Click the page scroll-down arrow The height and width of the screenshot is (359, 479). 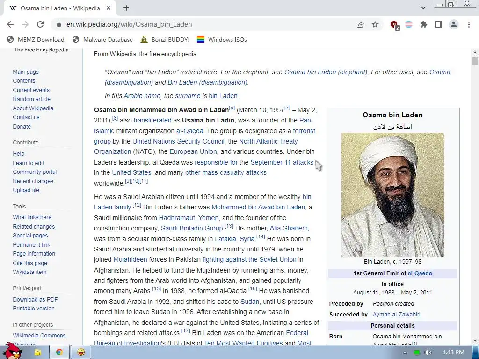point(475,341)
